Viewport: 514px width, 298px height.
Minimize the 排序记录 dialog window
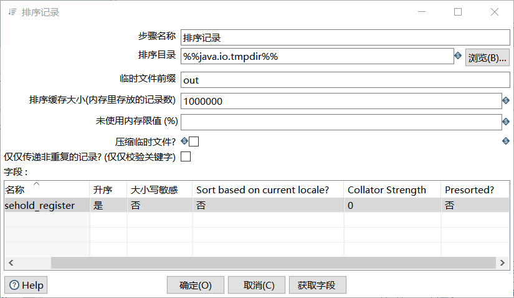pyautogui.click(x=422, y=12)
